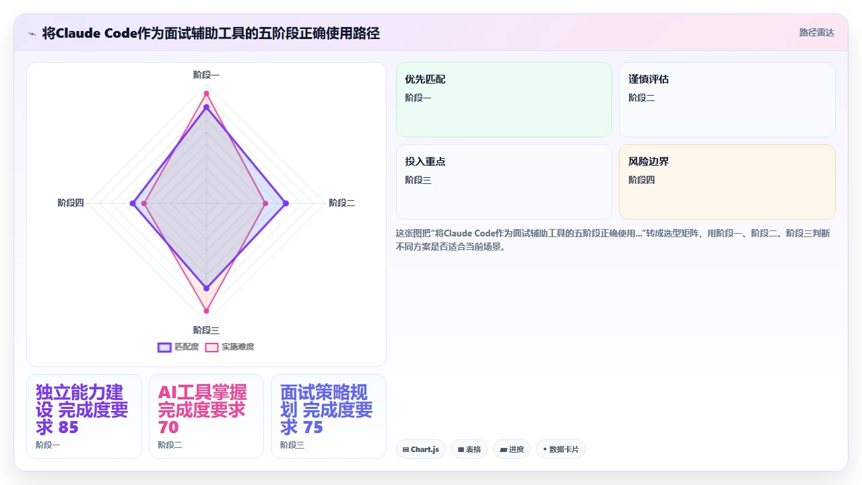Open the 风险边界 card
Image resolution: width=862 pixels, height=485 pixels.
tap(727, 182)
